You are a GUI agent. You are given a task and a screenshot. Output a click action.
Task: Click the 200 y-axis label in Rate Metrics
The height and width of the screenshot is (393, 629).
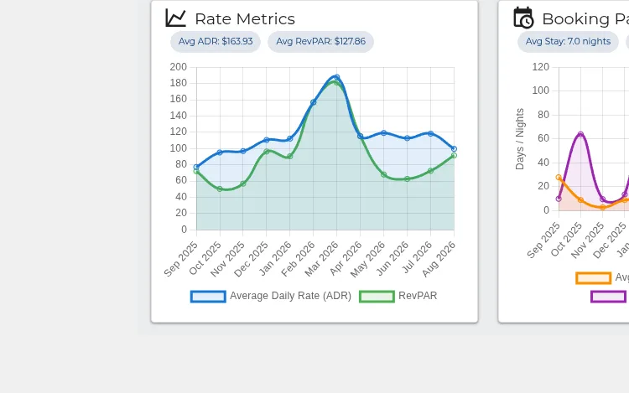[179, 67]
